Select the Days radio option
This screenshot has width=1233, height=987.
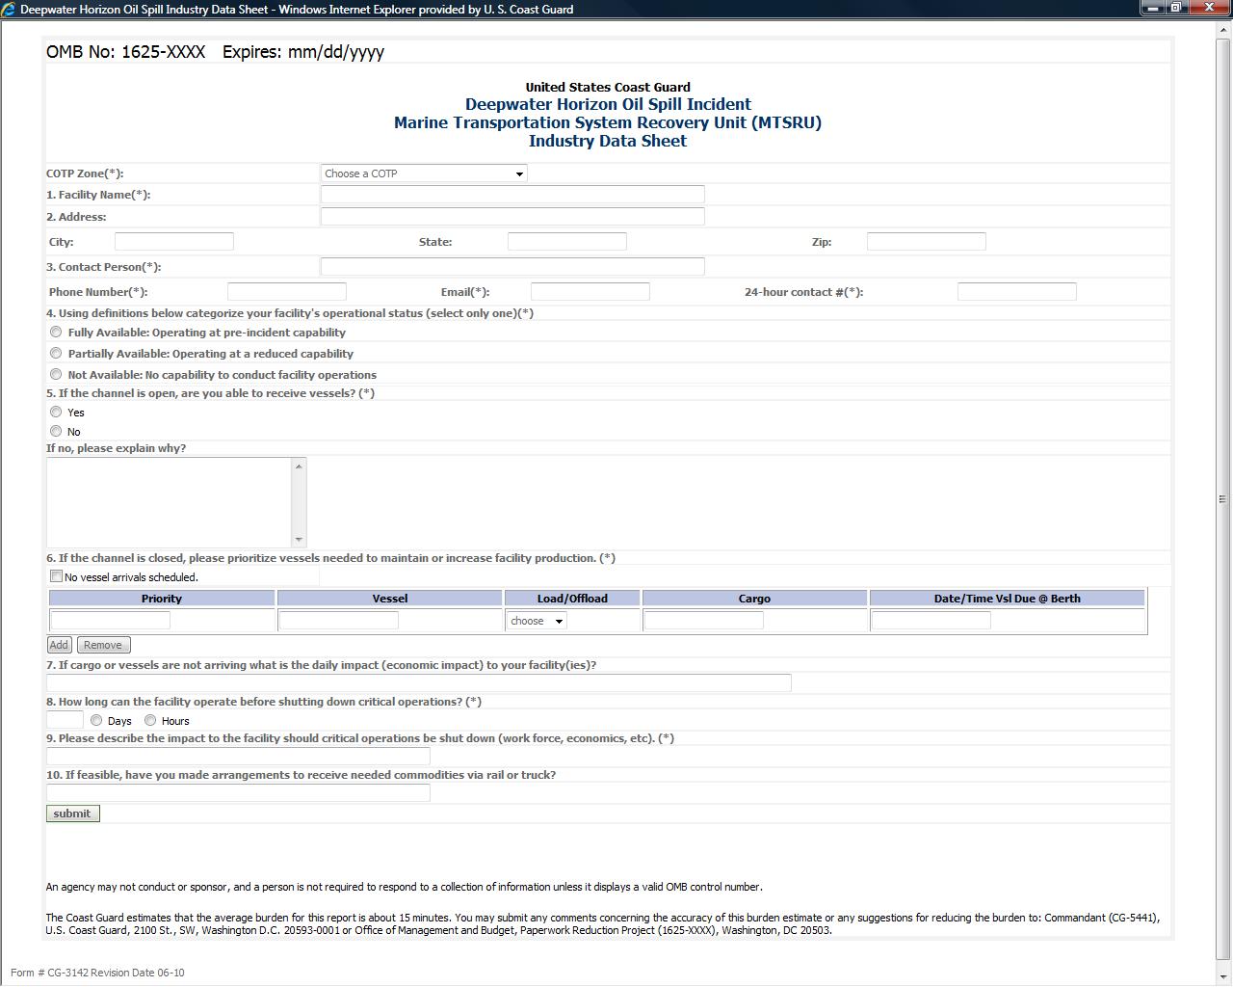[96, 721]
